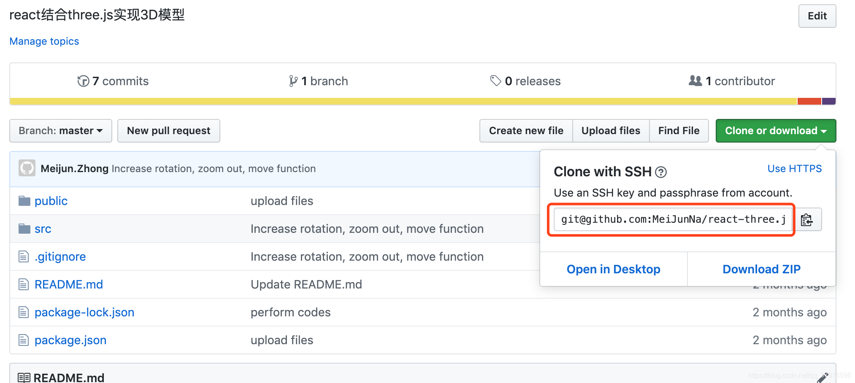Open the .gitignore file
This screenshot has height=383, width=855.
click(60, 256)
